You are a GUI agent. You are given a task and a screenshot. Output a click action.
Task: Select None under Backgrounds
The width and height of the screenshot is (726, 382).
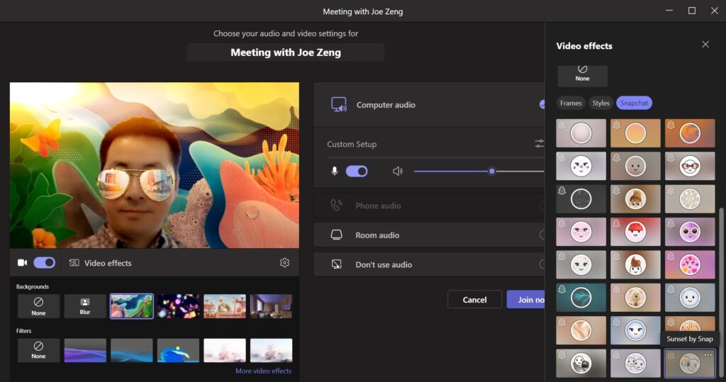pyautogui.click(x=38, y=306)
